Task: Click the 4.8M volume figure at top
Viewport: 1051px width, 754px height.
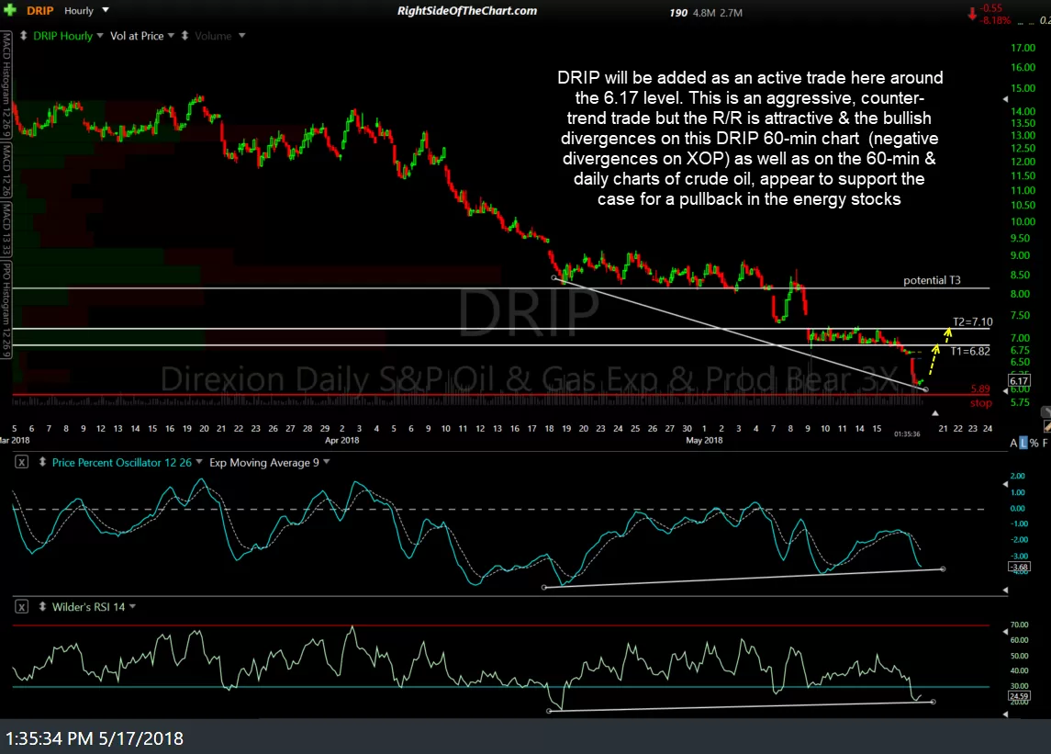Action: click(x=704, y=13)
